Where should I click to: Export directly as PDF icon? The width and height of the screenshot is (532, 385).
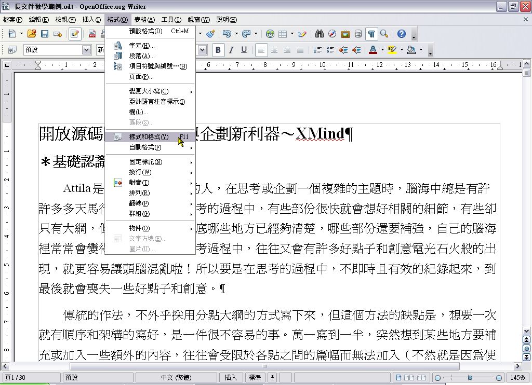92,34
